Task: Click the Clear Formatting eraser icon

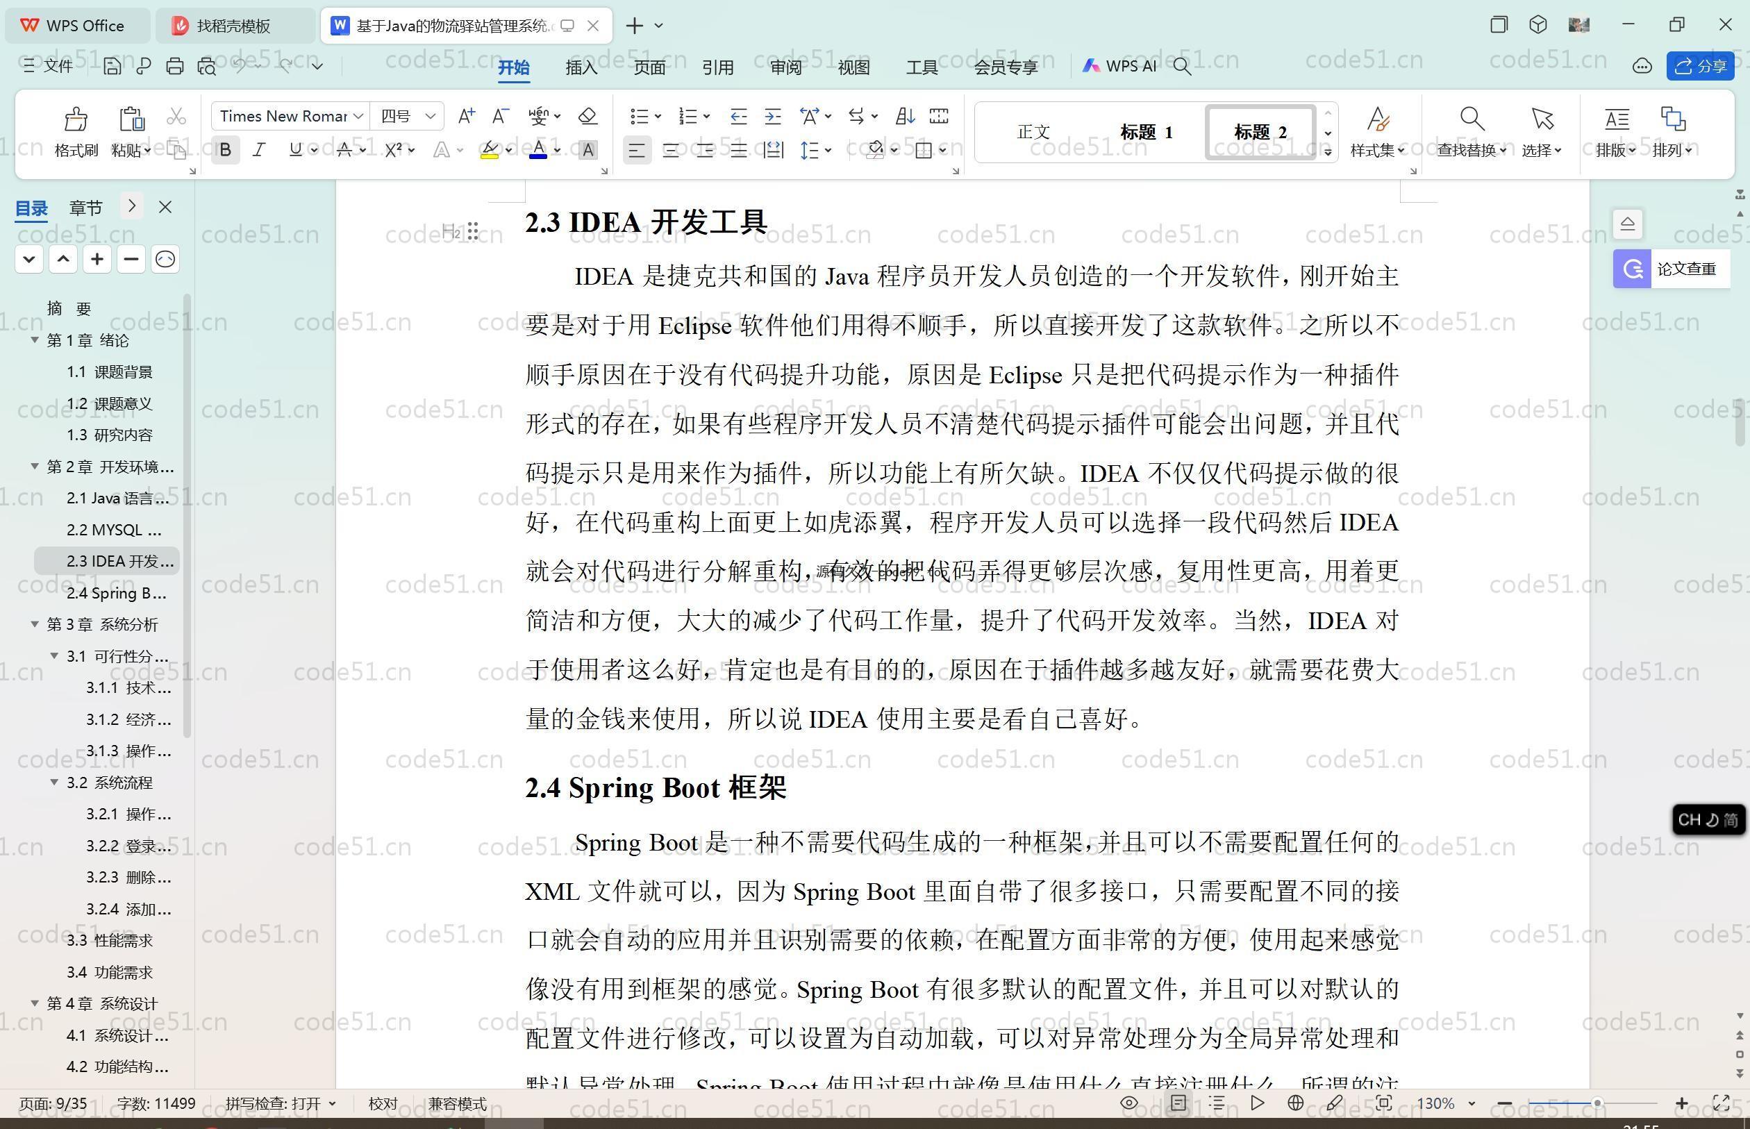Action: [588, 116]
